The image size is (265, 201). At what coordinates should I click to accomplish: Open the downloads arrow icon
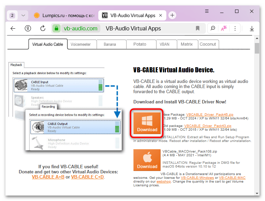point(252,28)
